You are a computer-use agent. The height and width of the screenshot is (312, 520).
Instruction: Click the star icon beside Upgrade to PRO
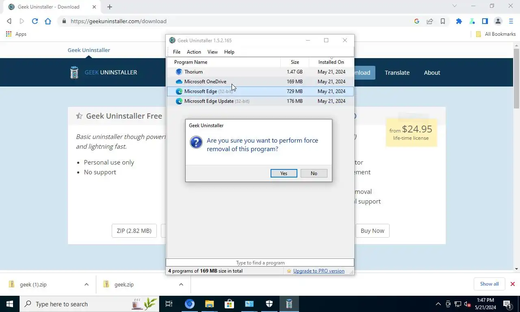click(x=289, y=271)
